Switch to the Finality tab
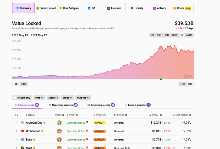The height and width of the screenshot is (149, 220). click(137, 8)
